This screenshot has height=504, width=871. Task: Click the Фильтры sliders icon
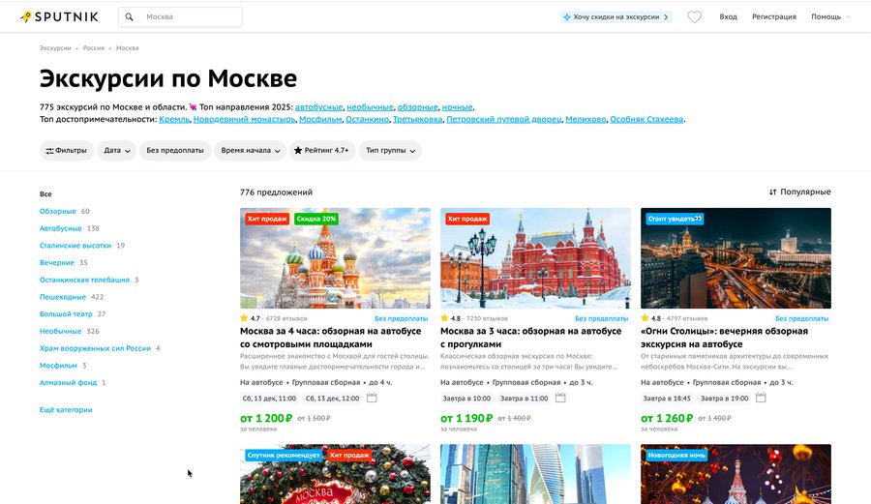tap(49, 150)
